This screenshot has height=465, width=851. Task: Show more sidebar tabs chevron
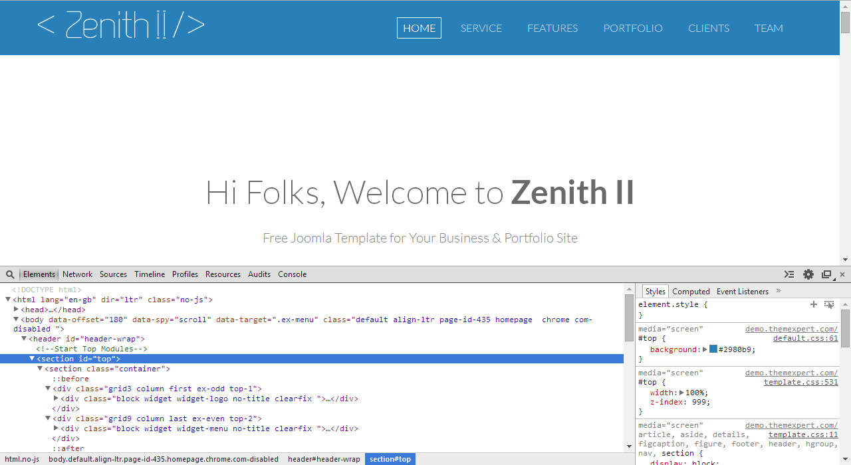coord(779,291)
